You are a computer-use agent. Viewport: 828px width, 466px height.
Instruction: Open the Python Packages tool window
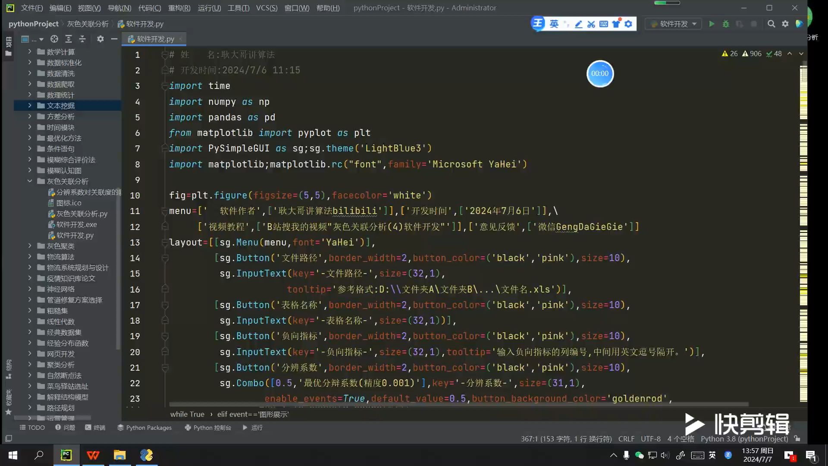click(x=144, y=428)
